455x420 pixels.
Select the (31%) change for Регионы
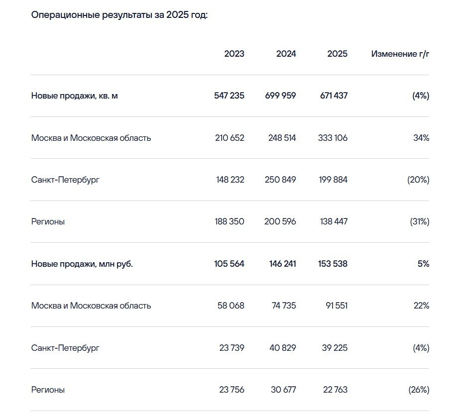click(419, 221)
